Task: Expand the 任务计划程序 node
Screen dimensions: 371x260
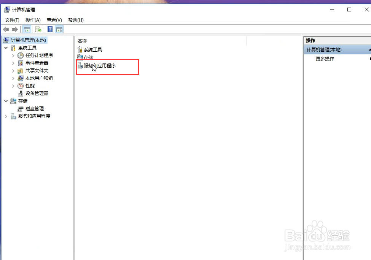Action: [13, 56]
